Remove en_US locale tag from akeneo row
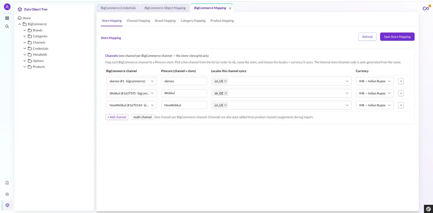The width and height of the screenshot is (433, 213). (226, 81)
